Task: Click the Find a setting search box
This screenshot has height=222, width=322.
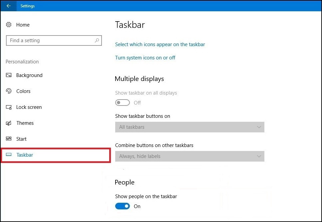Action: coord(54,40)
